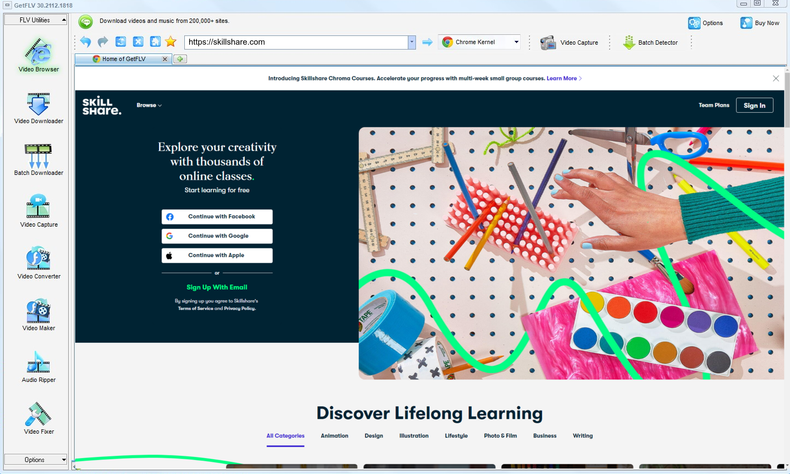This screenshot has width=790, height=474.
Task: Refresh the page with the reload icon
Action: pyautogui.click(x=120, y=42)
